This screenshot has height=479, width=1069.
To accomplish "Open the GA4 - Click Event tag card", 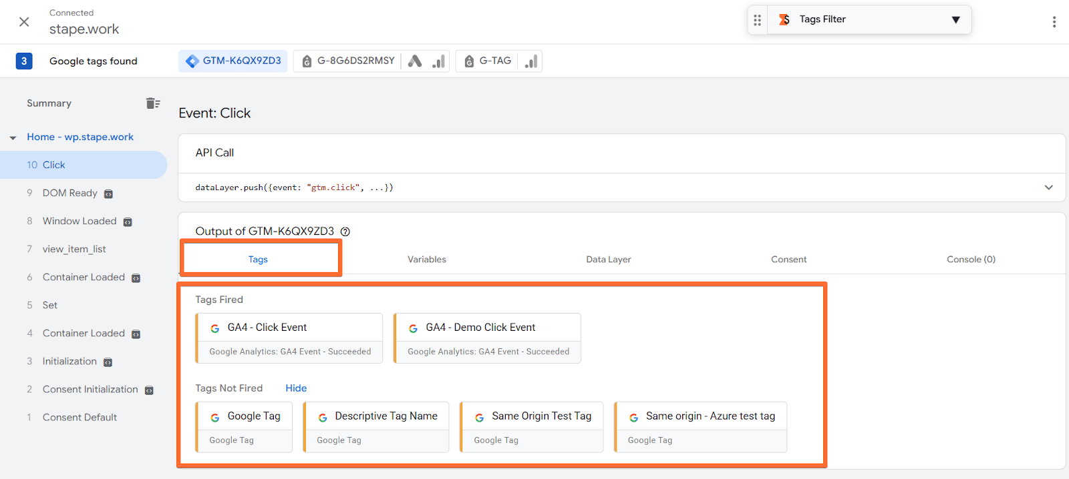I will pos(289,338).
